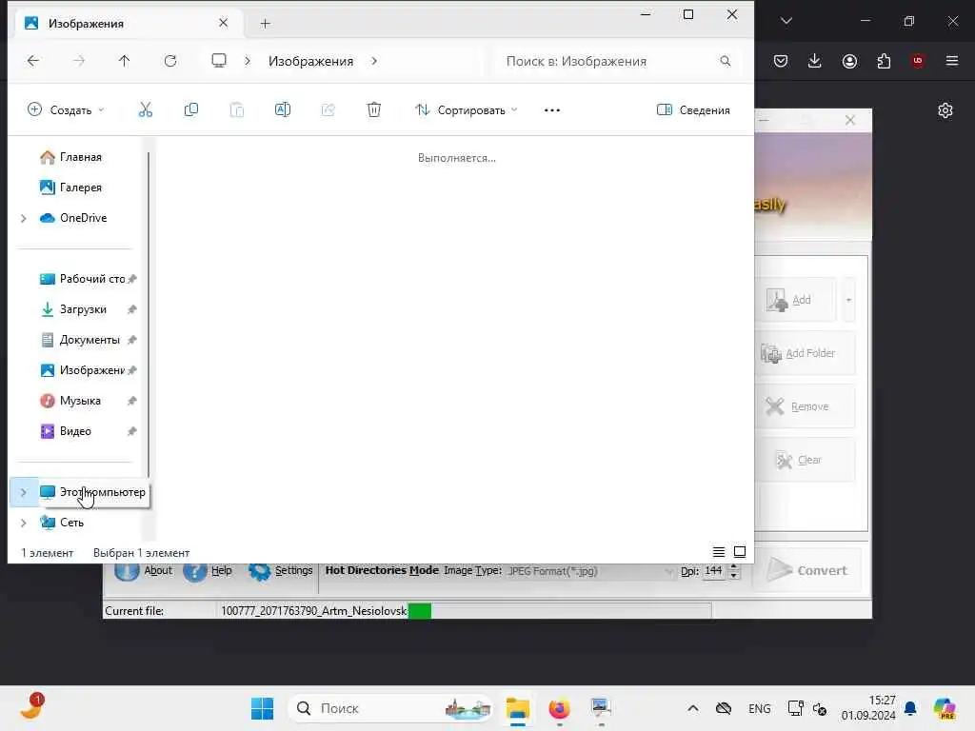
Task: Click the search magnifier in Explorer search box
Action: coord(725,61)
